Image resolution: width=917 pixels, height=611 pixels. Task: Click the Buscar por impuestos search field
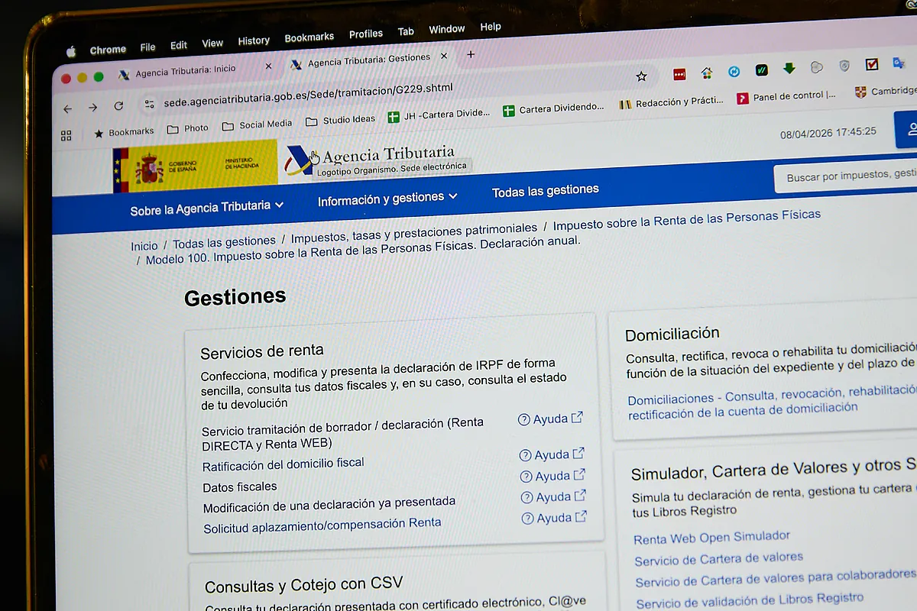tap(847, 176)
